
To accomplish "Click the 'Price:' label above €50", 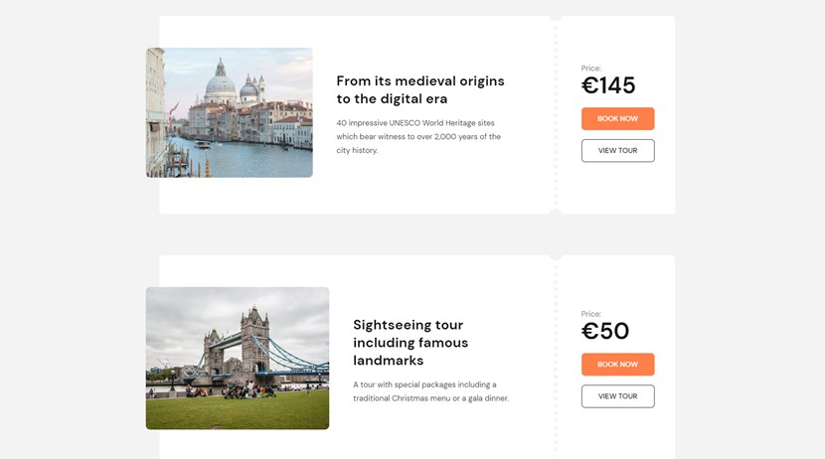I will 591,314.
